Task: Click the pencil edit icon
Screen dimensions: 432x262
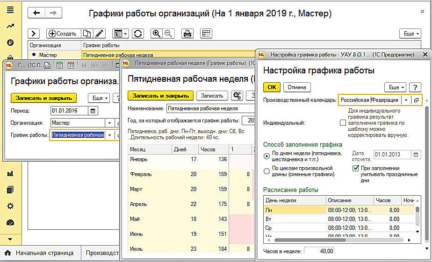Action: [101, 34]
